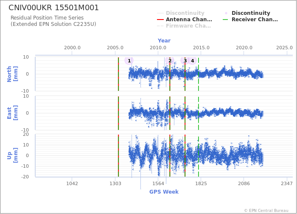Screen dimensions: 297x214
Task: Click the 1303 GPS week tick label
Action: click(x=115, y=183)
